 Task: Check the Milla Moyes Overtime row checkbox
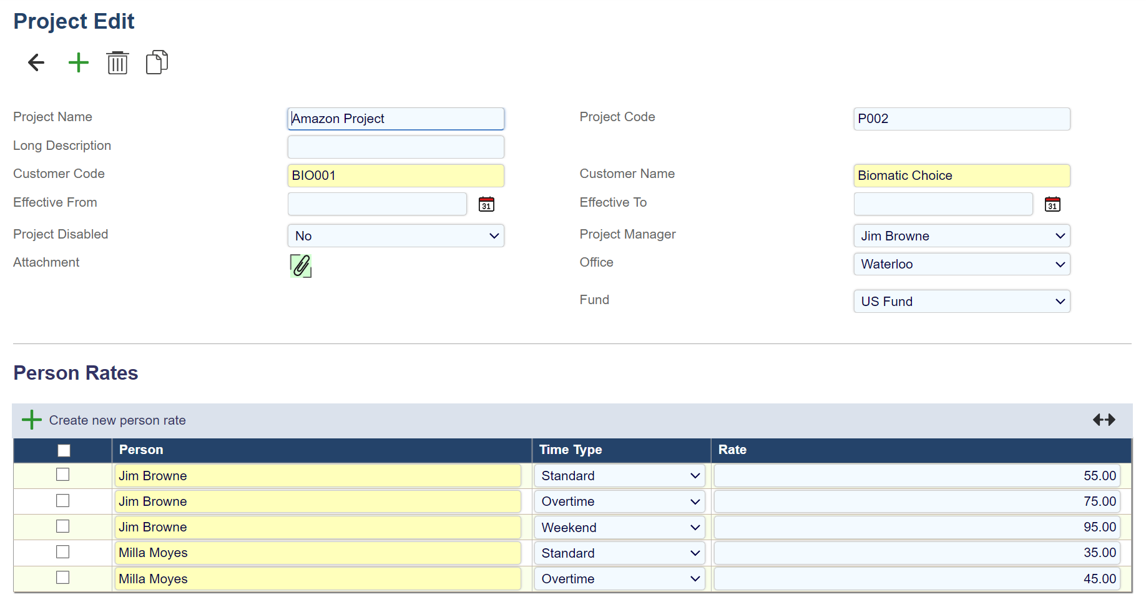[63, 578]
